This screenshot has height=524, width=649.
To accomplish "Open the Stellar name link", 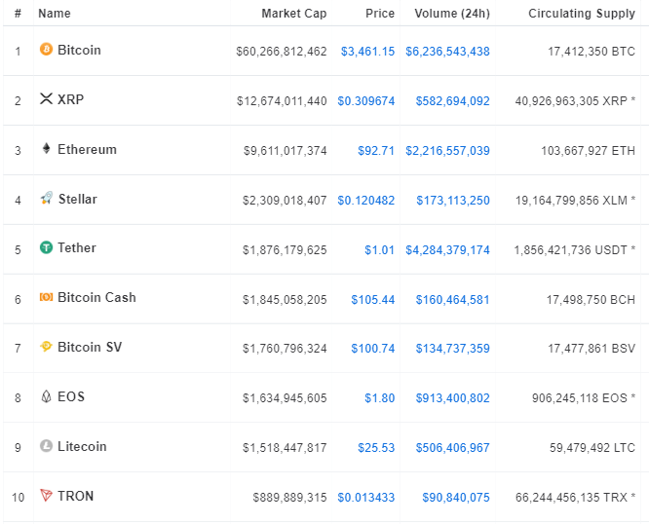I will 77,200.
